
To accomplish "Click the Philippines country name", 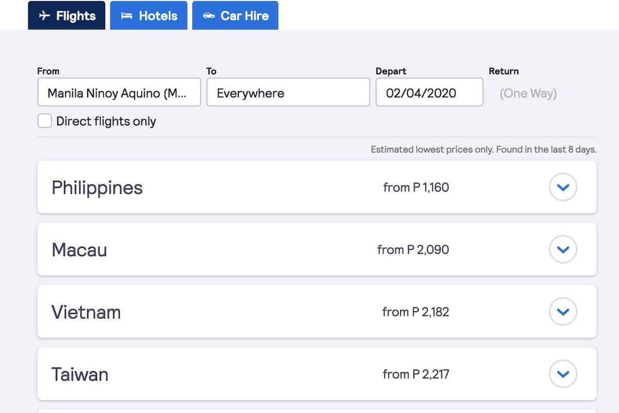I will click(x=97, y=187).
